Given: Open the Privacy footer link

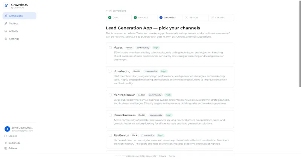Looking at the screenshot, I should (x=163, y=156).
